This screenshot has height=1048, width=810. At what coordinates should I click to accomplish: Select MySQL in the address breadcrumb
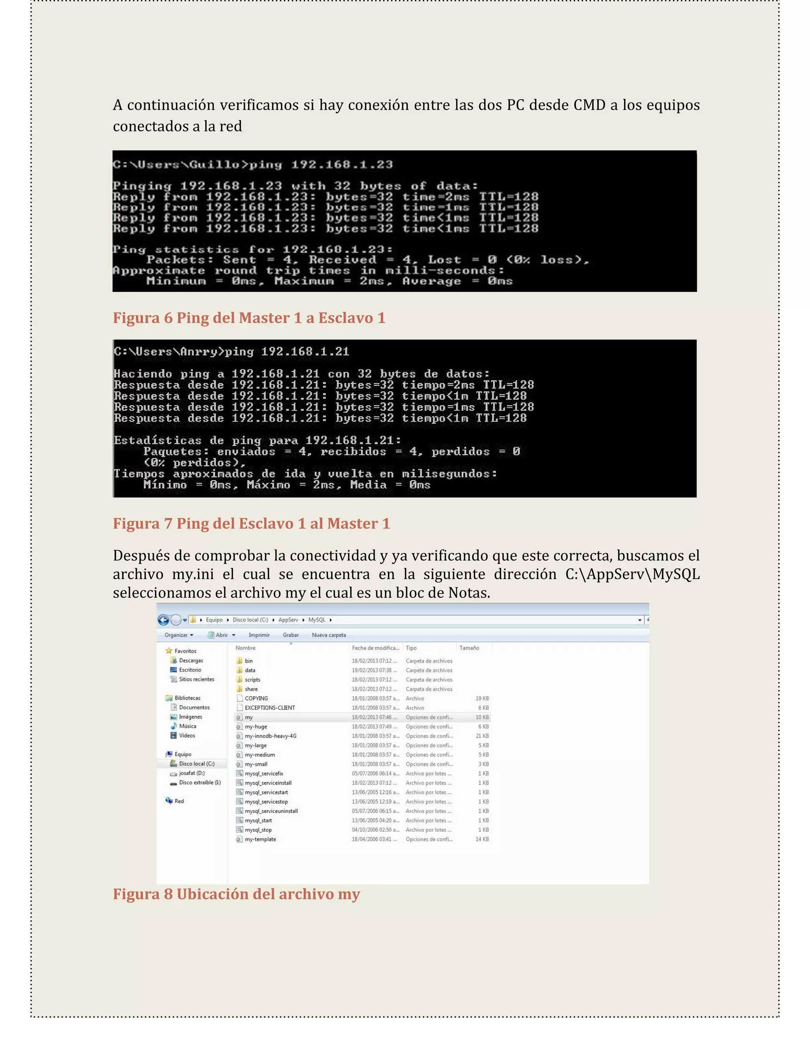pos(317,620)
